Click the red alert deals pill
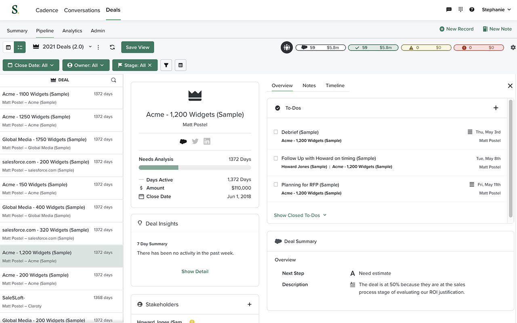The image size is (517, 323). coord(479,48)
